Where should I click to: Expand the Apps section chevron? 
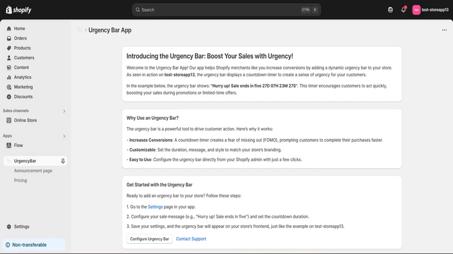64,136
